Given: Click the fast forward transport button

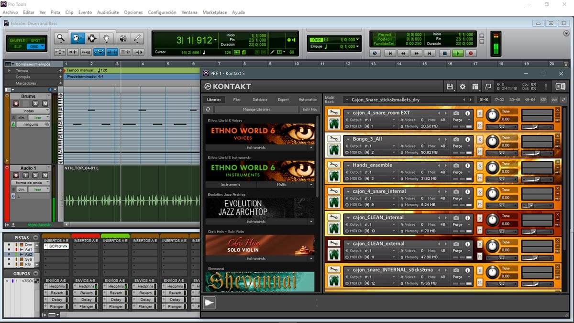Looking at the screenshot, I should tap(417, 54).
